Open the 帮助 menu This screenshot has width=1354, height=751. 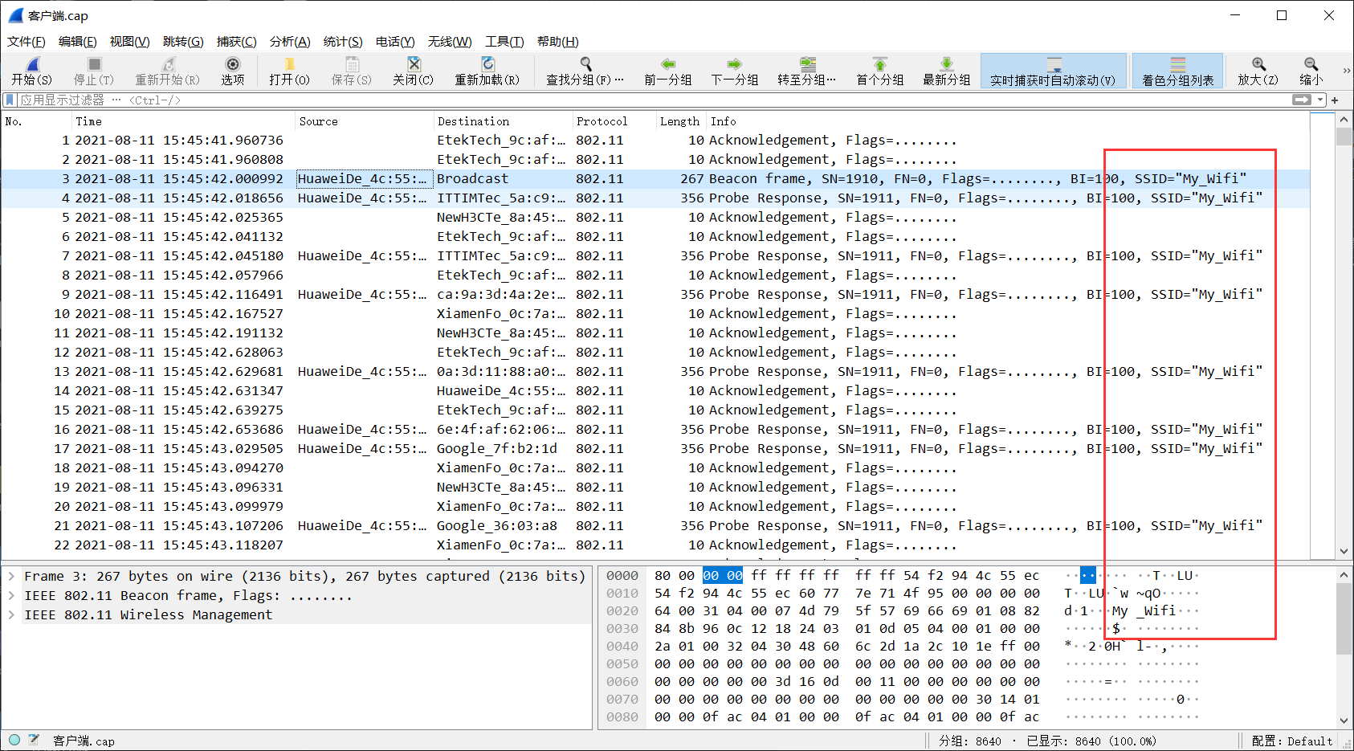[557, 42]
